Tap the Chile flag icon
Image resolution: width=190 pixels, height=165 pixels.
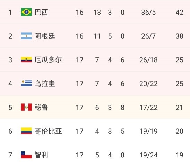(x=26, y=155)
